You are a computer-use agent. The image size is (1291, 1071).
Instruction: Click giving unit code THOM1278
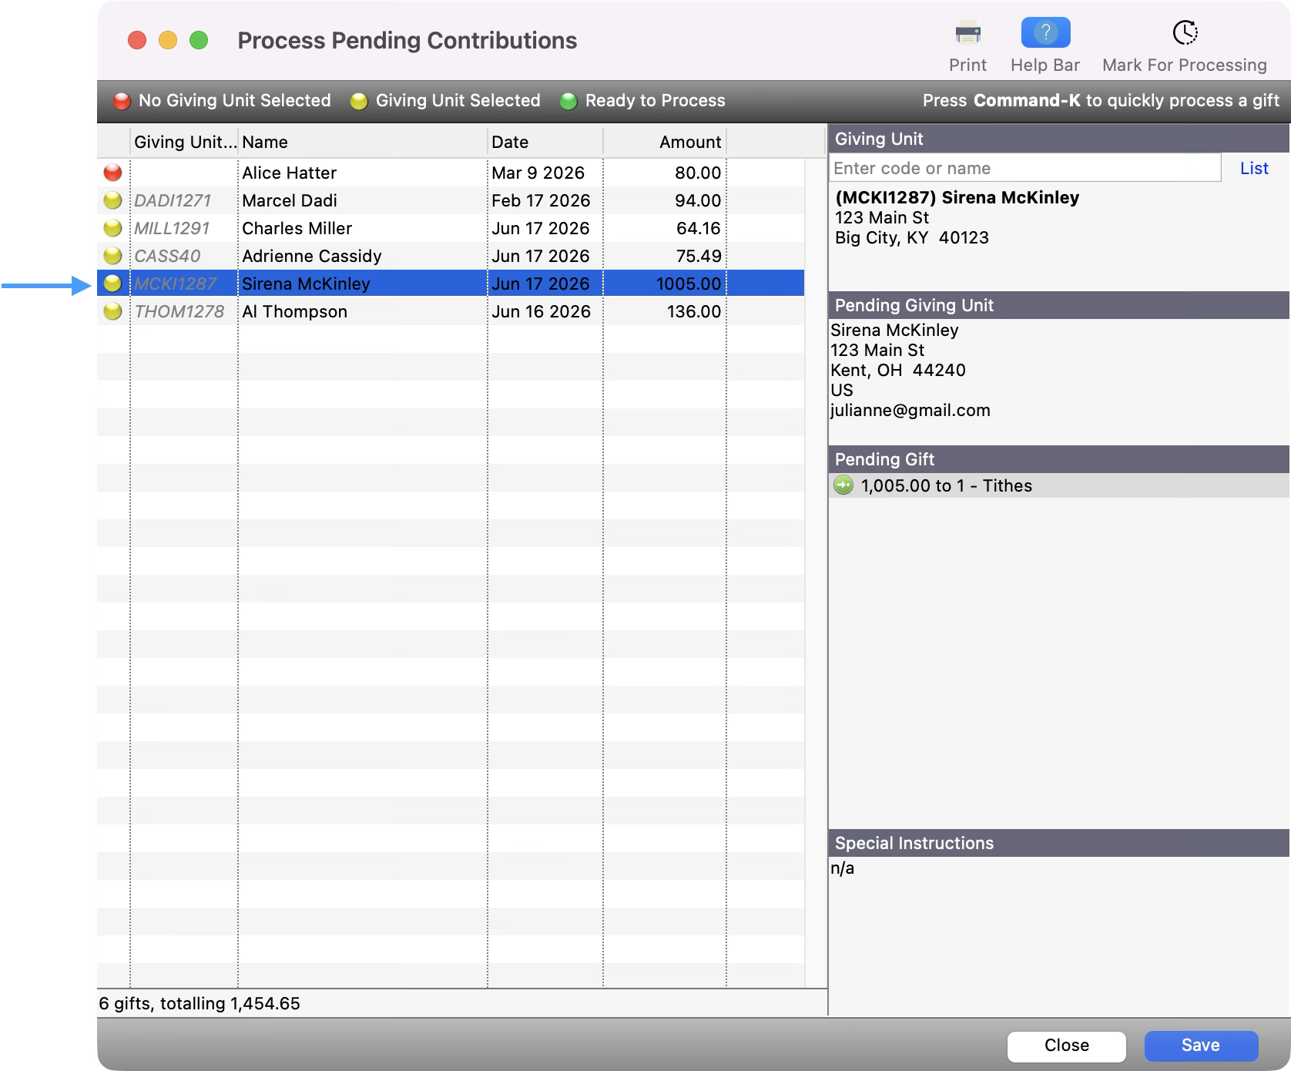coord(179,311)
